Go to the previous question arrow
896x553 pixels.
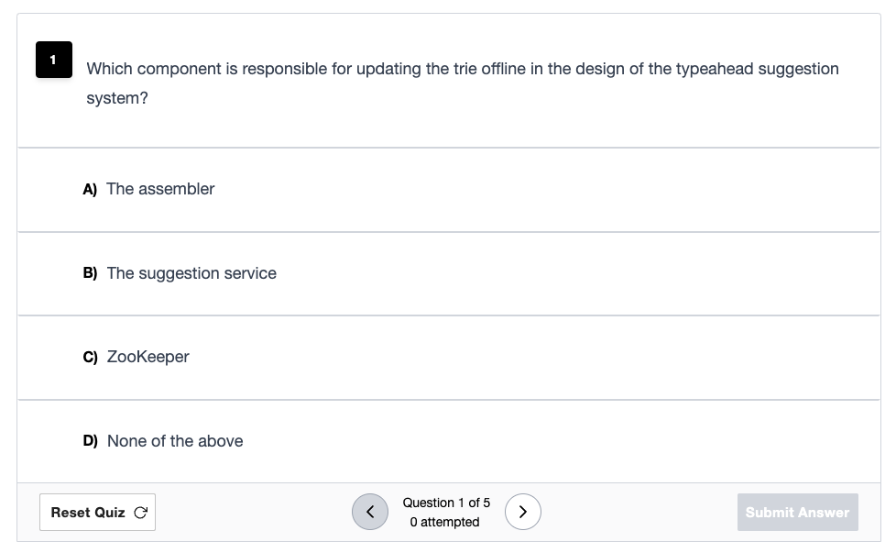[370, 512]
